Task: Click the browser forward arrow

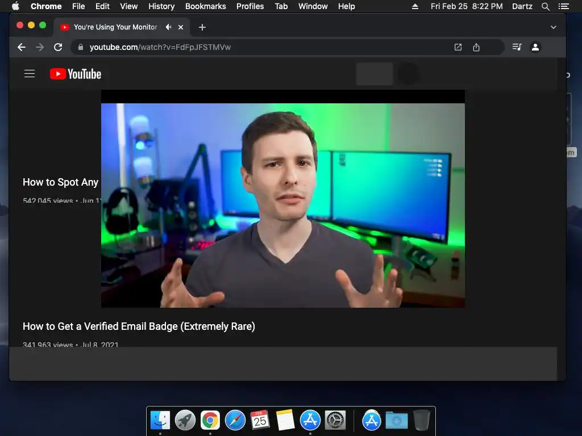Action: pos(40,47)
